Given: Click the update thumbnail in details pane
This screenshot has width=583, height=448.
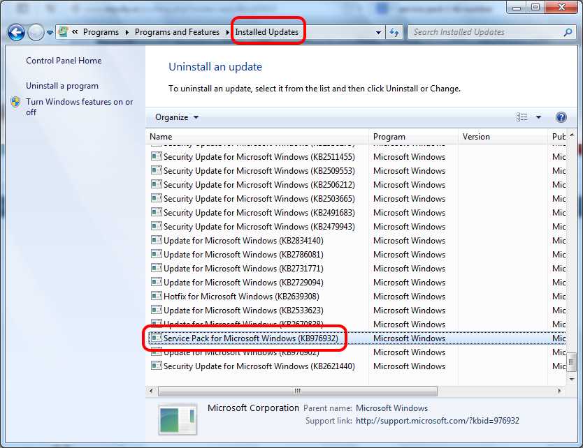Looking at the screenshot, I should pyautogui.click(x=178, y=419).
